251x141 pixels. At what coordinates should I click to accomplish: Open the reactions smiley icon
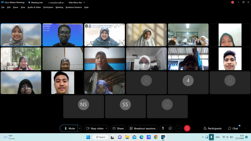[x=170, y=128]
